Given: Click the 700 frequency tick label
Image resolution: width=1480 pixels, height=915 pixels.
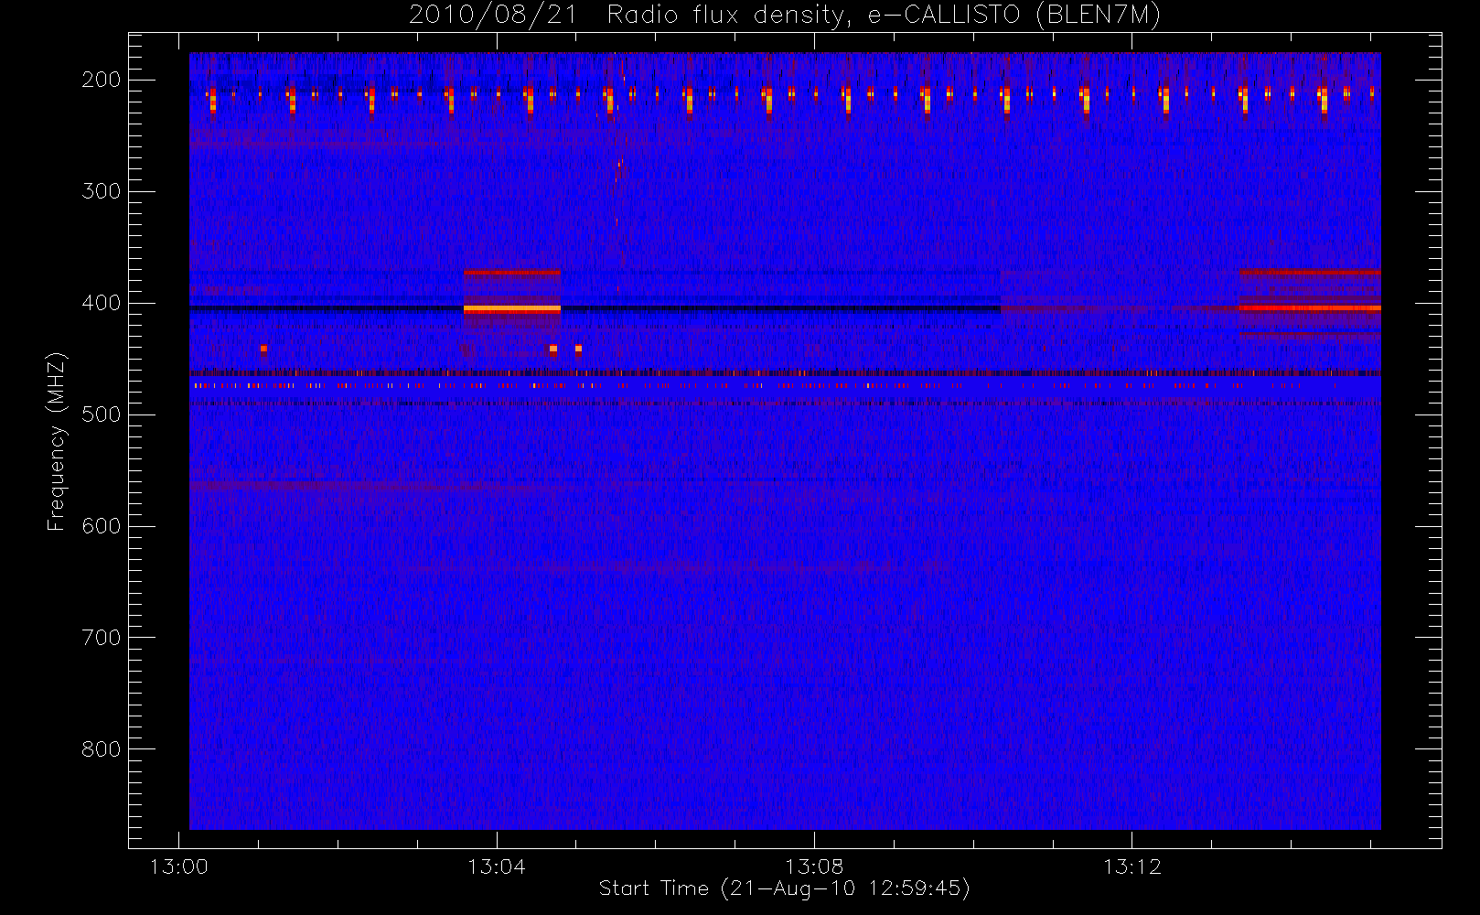Looking at the screenshot, I should (101, 638).
